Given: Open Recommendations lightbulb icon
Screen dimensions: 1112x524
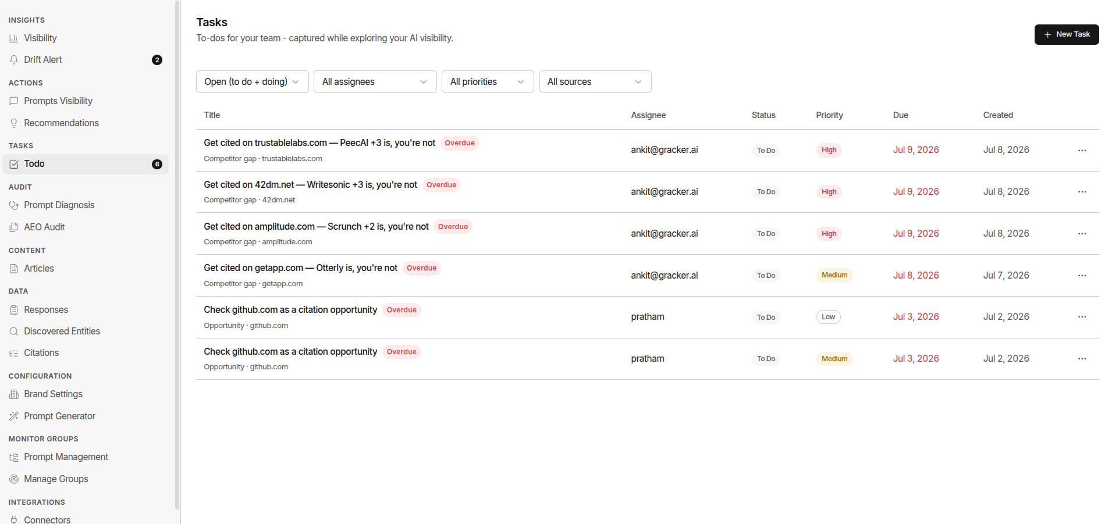Looking at the screenshot, I should (x=14, y=123).
